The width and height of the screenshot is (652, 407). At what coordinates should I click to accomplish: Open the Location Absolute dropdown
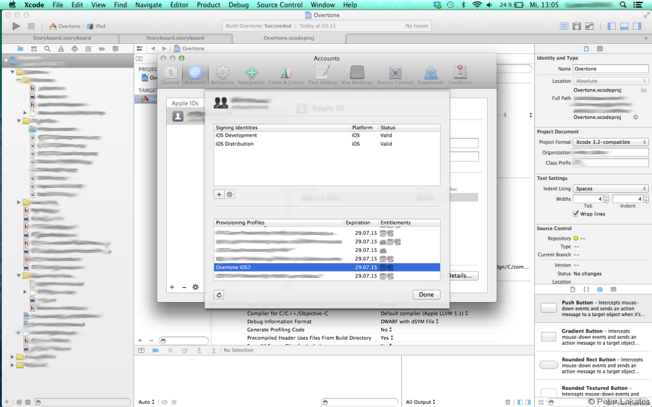click(611, 81)
